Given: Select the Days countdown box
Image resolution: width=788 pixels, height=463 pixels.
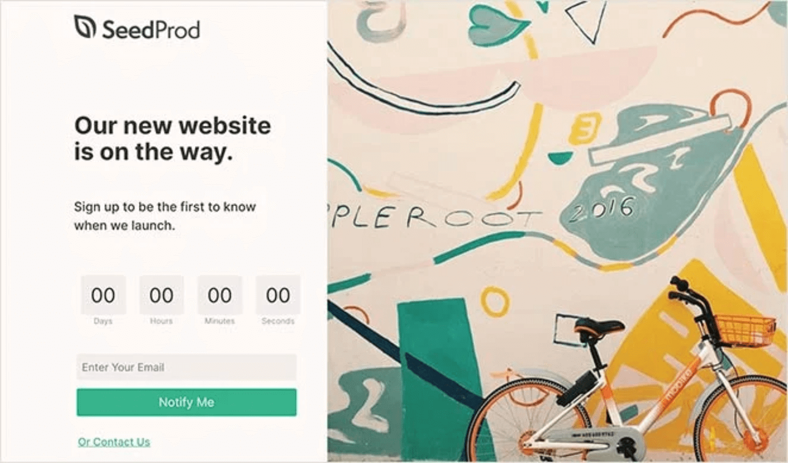Looking at the screenshot, I should (x=103, y=295).
